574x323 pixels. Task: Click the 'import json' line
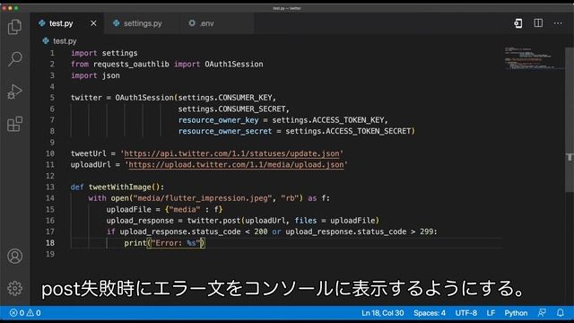pyautogui.click(x=95, y=75)
